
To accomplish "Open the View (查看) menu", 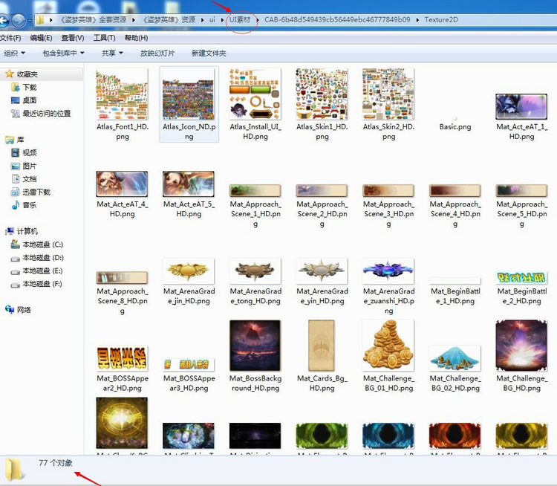I will pyautogui.click(x=73, y=38).
